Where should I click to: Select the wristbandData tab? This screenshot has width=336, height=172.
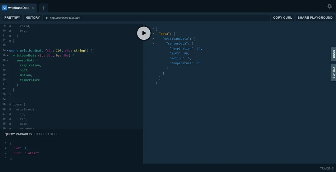click(18, 8)
